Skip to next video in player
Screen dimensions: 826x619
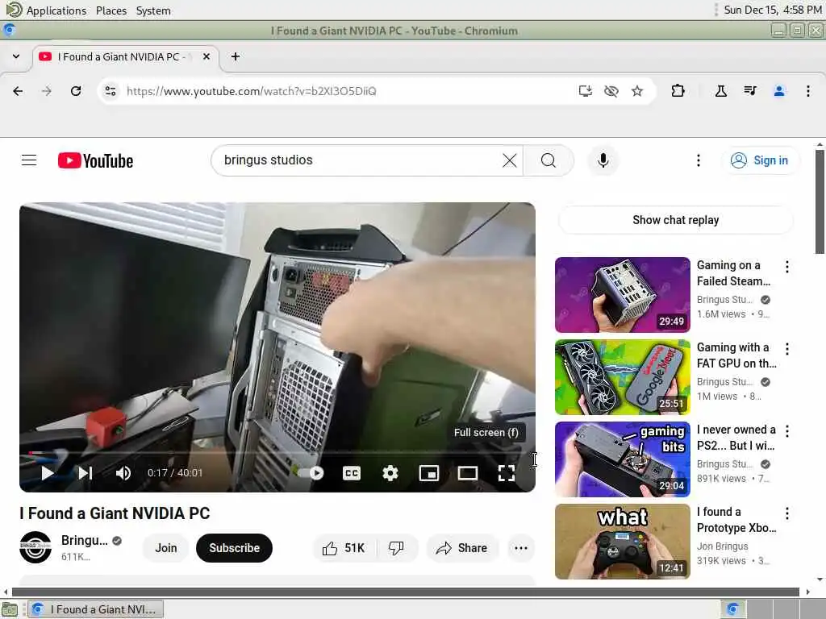coord(86,472)
